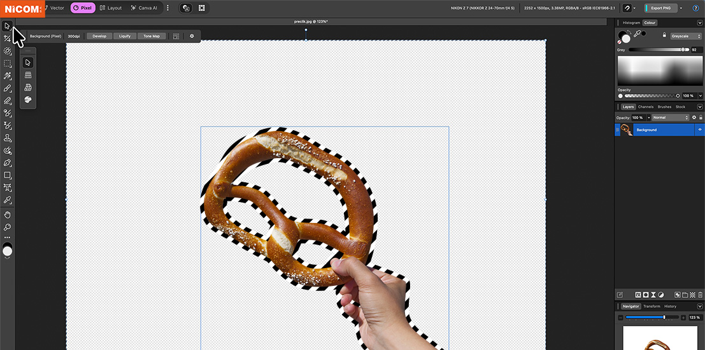Screen dimensions: 705x350
Task: Open dropdown next to the brush toolbar icon
Action: (x=634, y=8)
